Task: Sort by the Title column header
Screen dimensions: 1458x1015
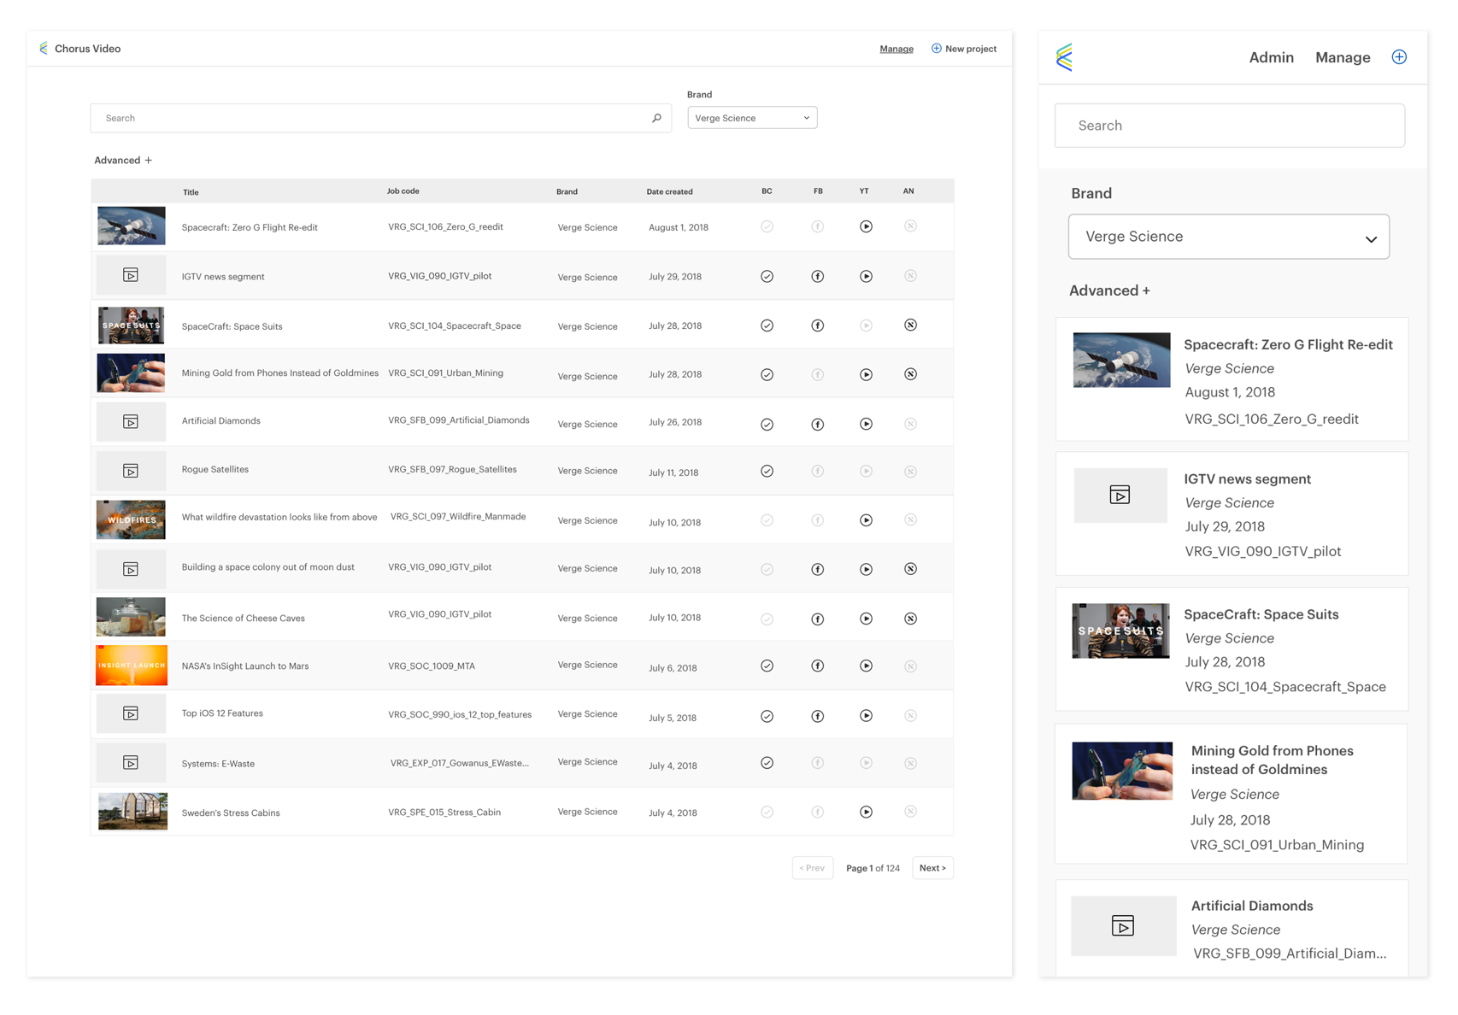Action: point(191,192)
